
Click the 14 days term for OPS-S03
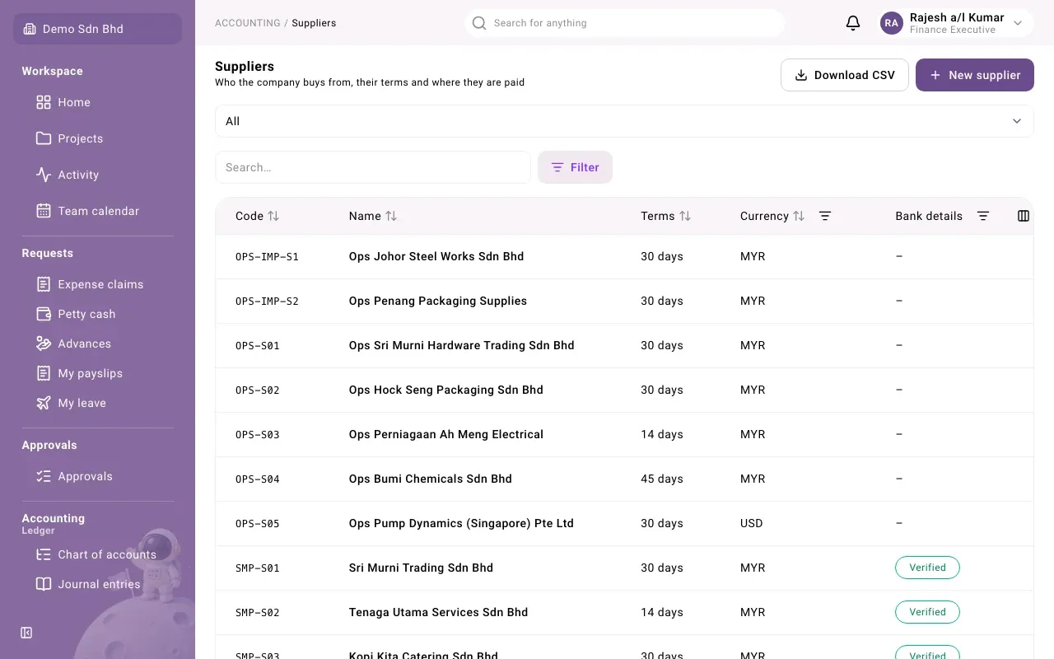pyautogui.click(x=662, y=434)
